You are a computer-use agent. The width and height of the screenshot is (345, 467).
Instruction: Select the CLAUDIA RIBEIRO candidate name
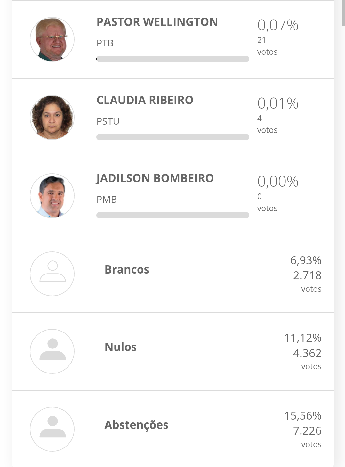[x=145, y=100]
